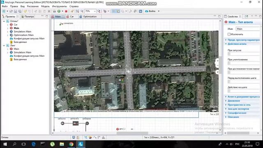
Task: Click the Delete (X) toolbar icon
Action: [49, 11]
